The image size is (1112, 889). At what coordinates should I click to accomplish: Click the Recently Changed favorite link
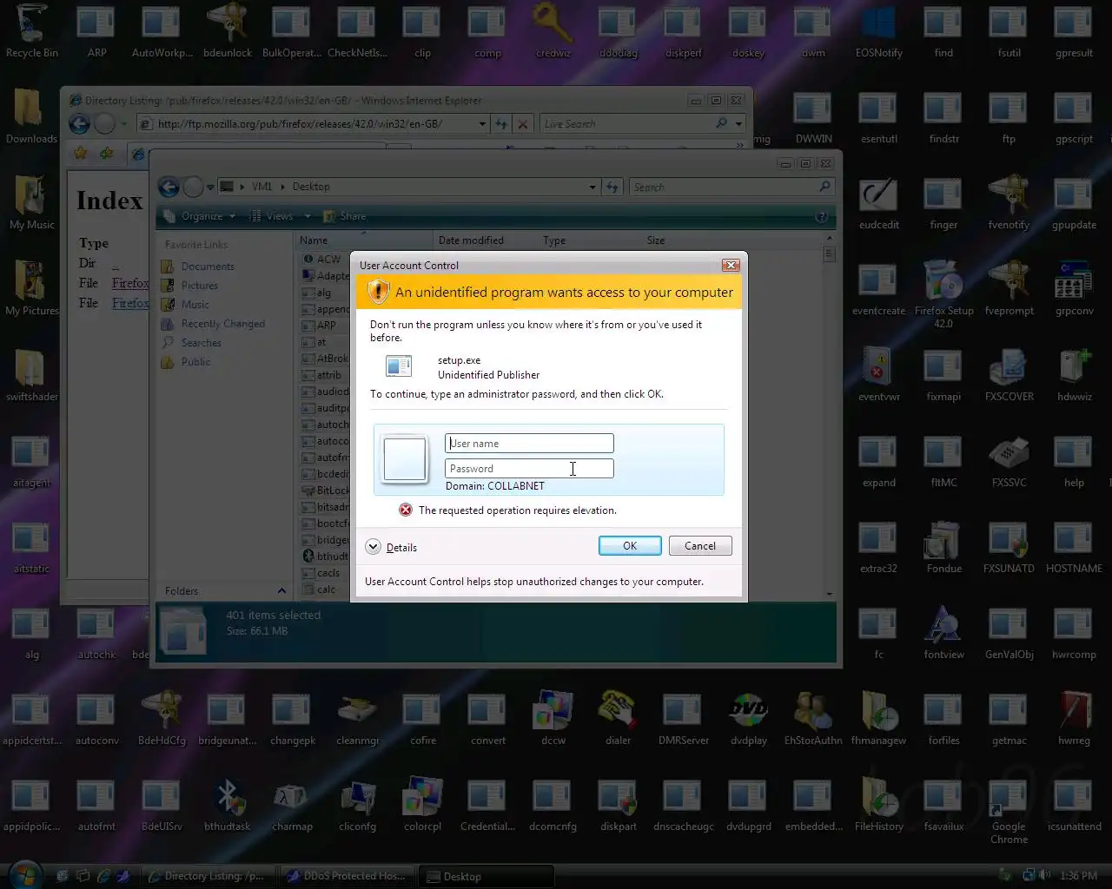[223, 324]
